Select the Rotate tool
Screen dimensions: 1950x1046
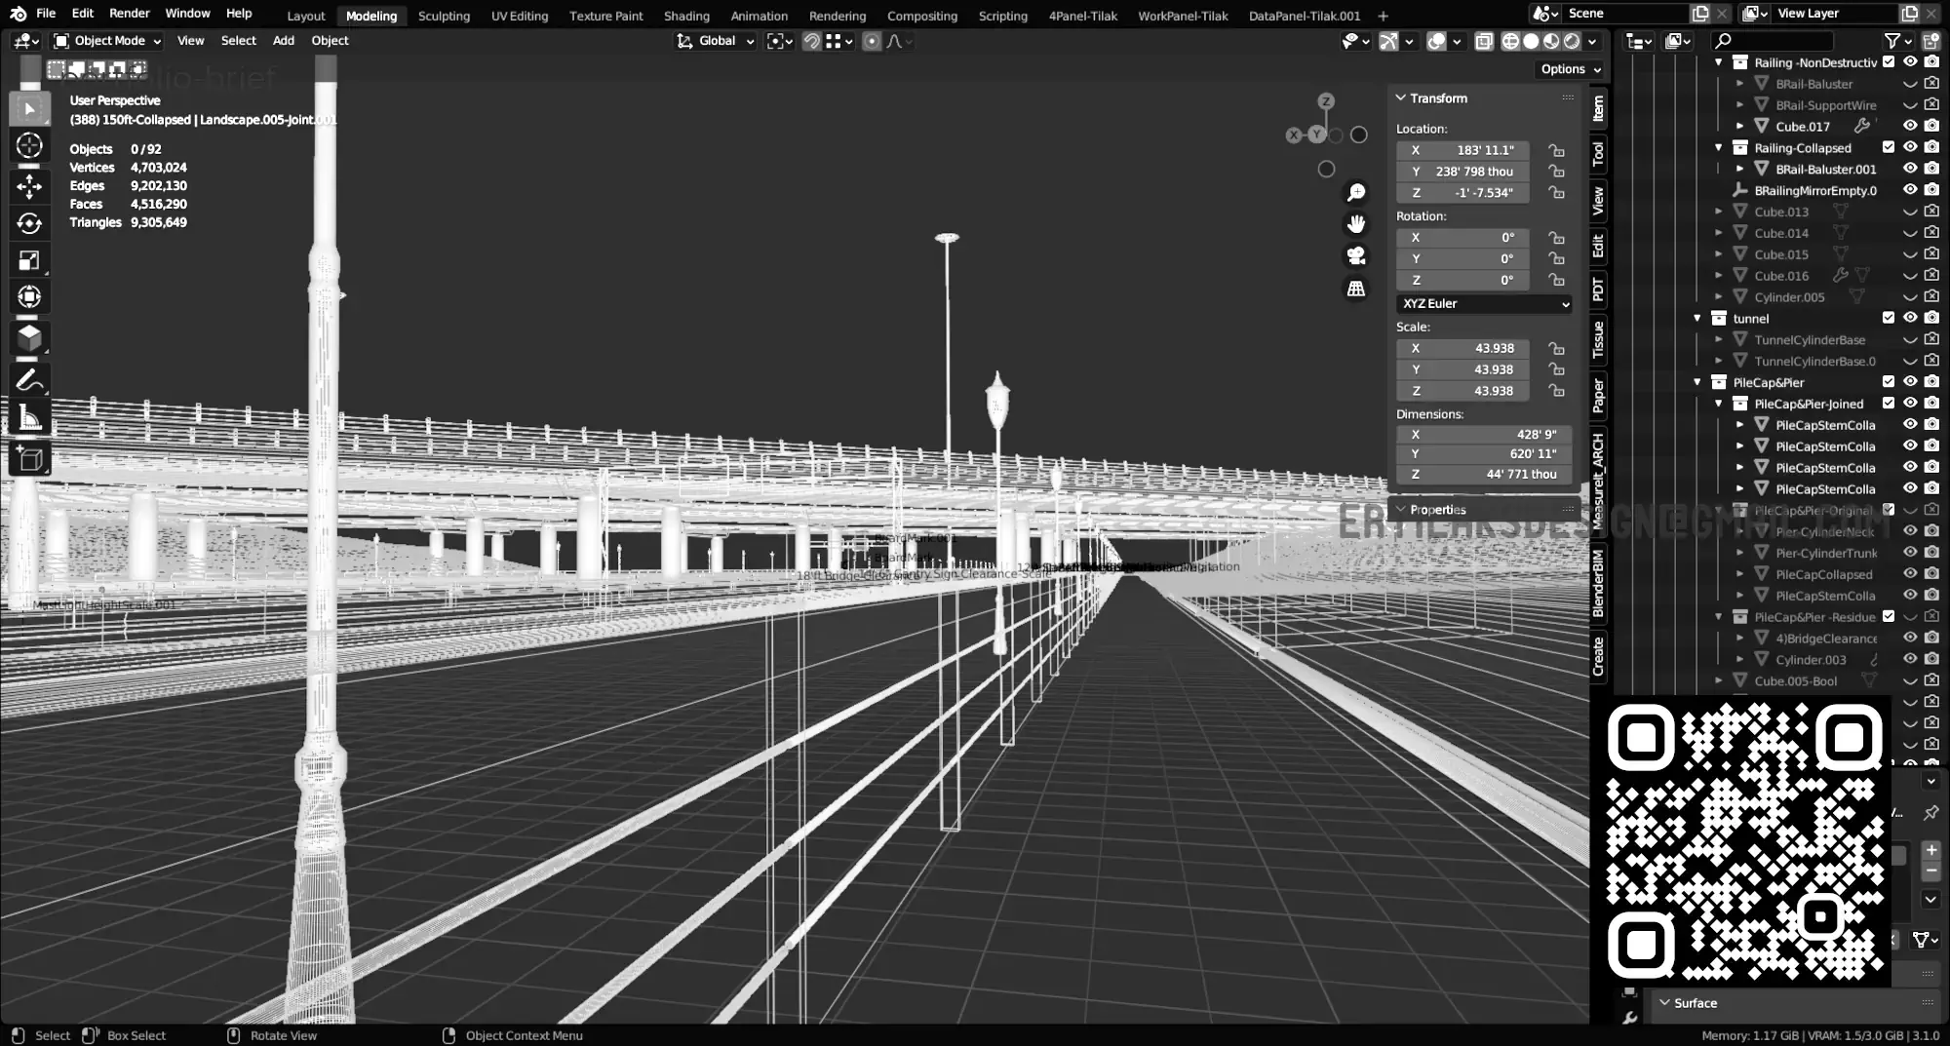[x=29, y=223]
